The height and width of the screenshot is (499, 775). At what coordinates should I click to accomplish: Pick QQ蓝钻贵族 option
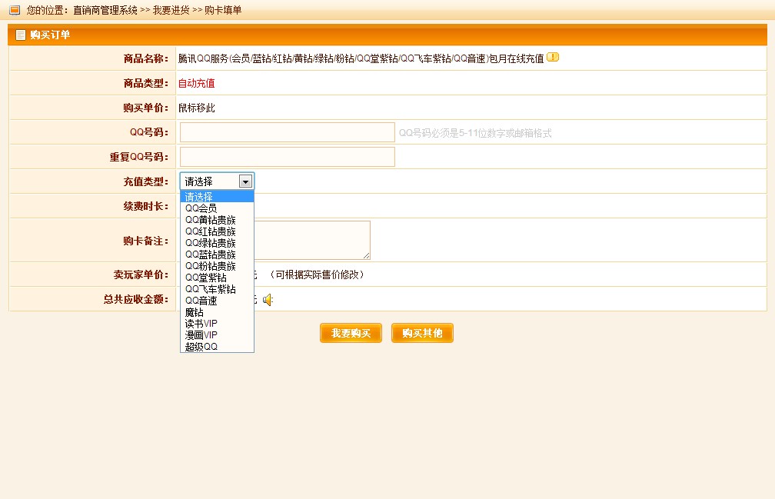point(217,254)
